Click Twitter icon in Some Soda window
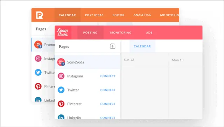The image size is (224, 127). (x=61, y=90)
